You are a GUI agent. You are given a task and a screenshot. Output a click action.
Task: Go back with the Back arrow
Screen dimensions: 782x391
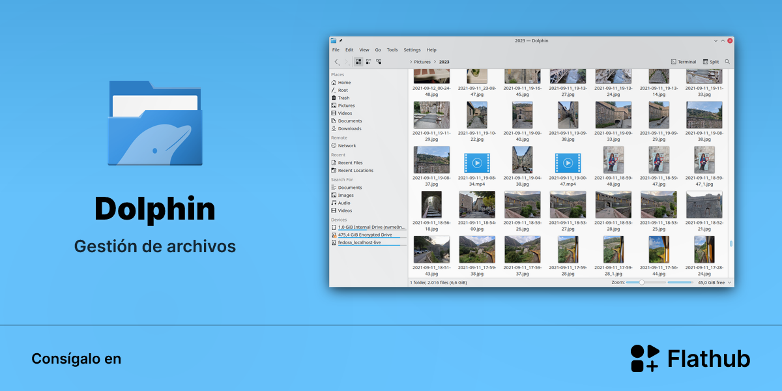pyautogui.click(x=336, y=62)
